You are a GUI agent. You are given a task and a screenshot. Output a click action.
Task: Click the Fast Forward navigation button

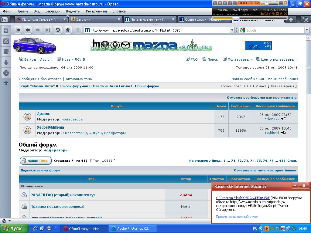point(48,30)
